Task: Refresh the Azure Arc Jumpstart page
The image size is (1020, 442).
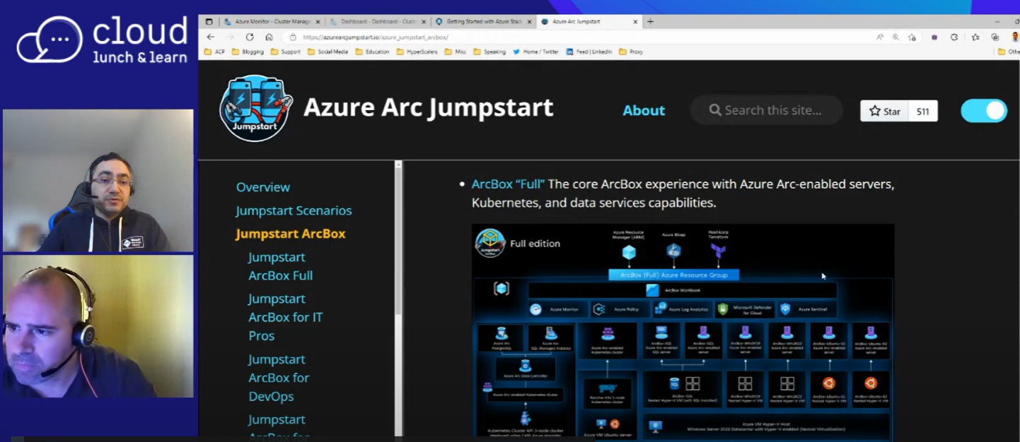Action: coord(250,36)
